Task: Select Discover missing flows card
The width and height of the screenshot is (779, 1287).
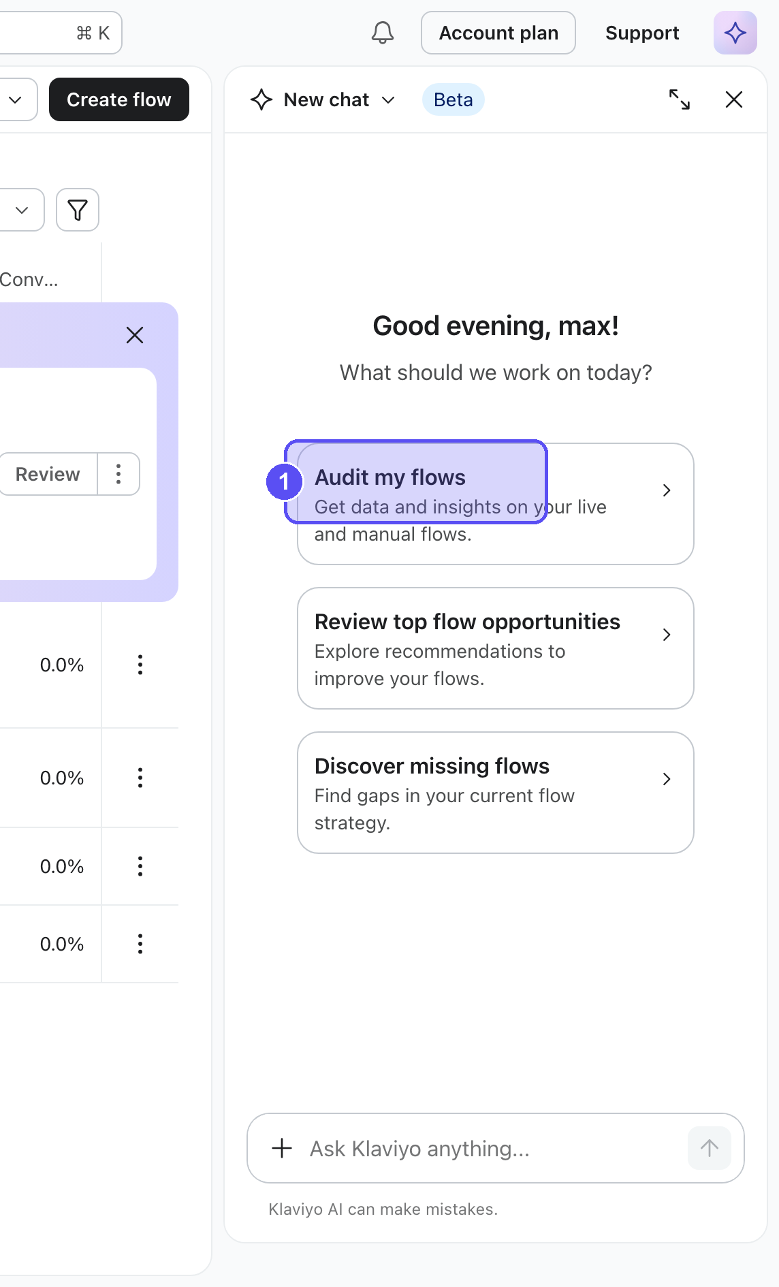Action: coord(496,793)
